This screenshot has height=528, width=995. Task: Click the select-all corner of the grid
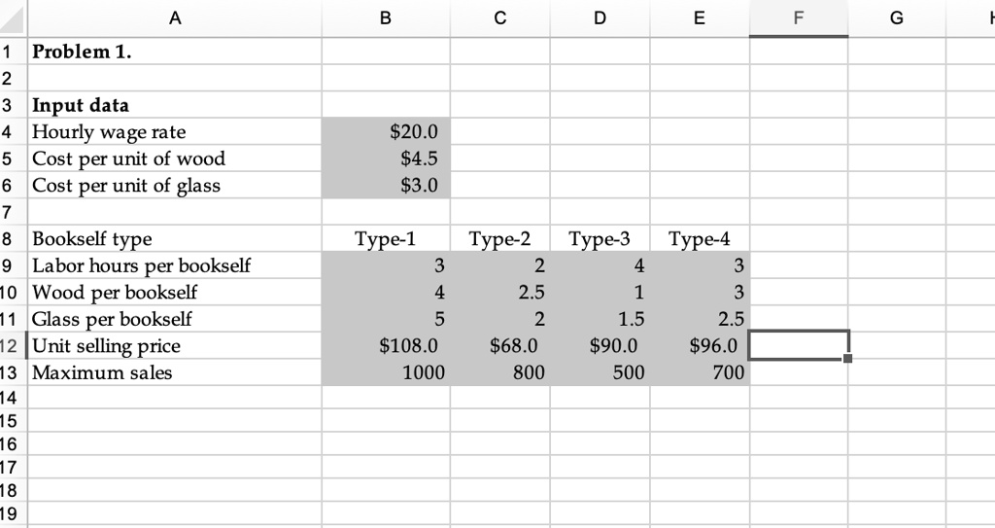coord(13,17)
